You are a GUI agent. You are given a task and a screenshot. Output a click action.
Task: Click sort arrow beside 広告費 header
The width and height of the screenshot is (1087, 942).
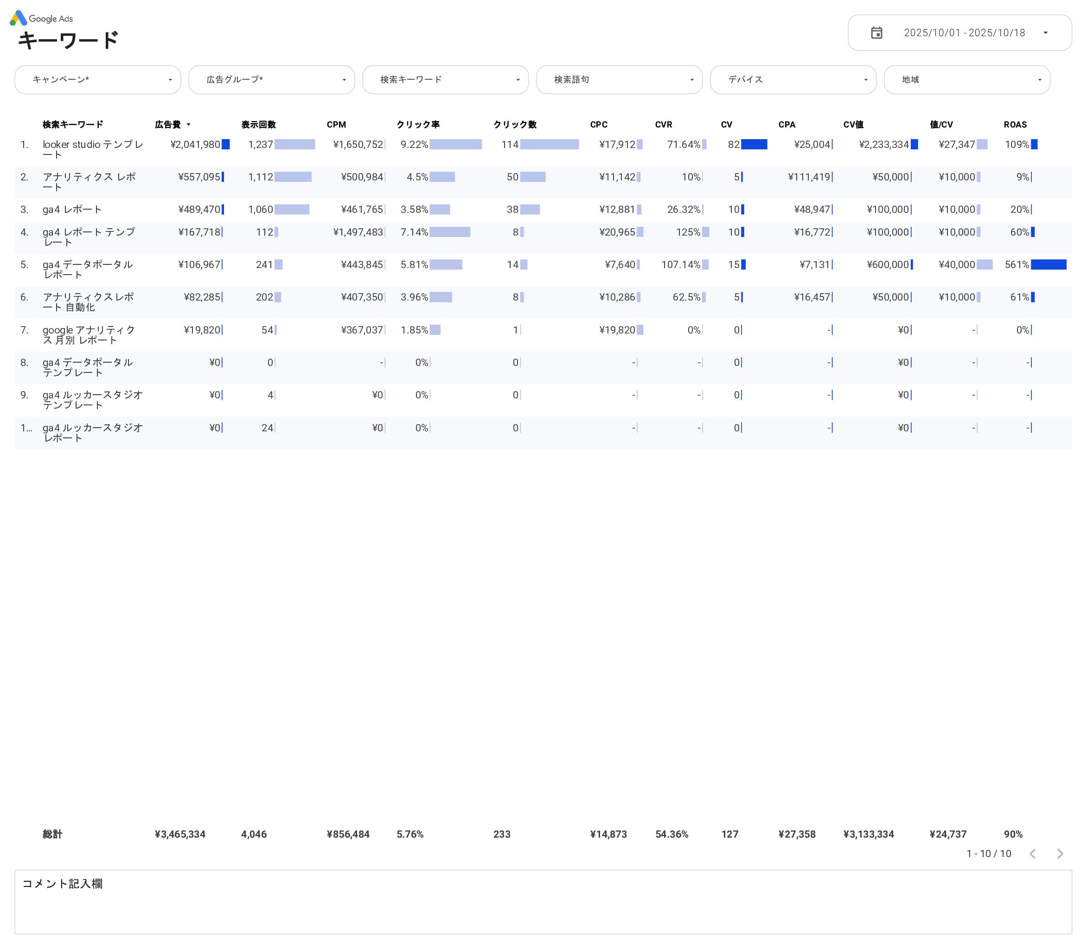(188, 125)
